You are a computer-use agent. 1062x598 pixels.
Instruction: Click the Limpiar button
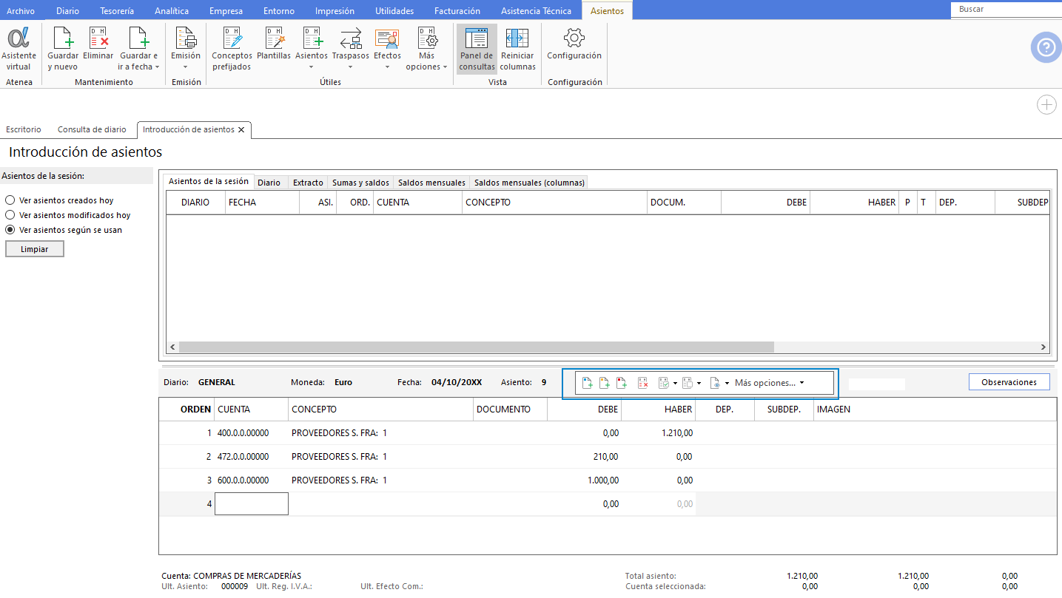[x=35, y=249]
